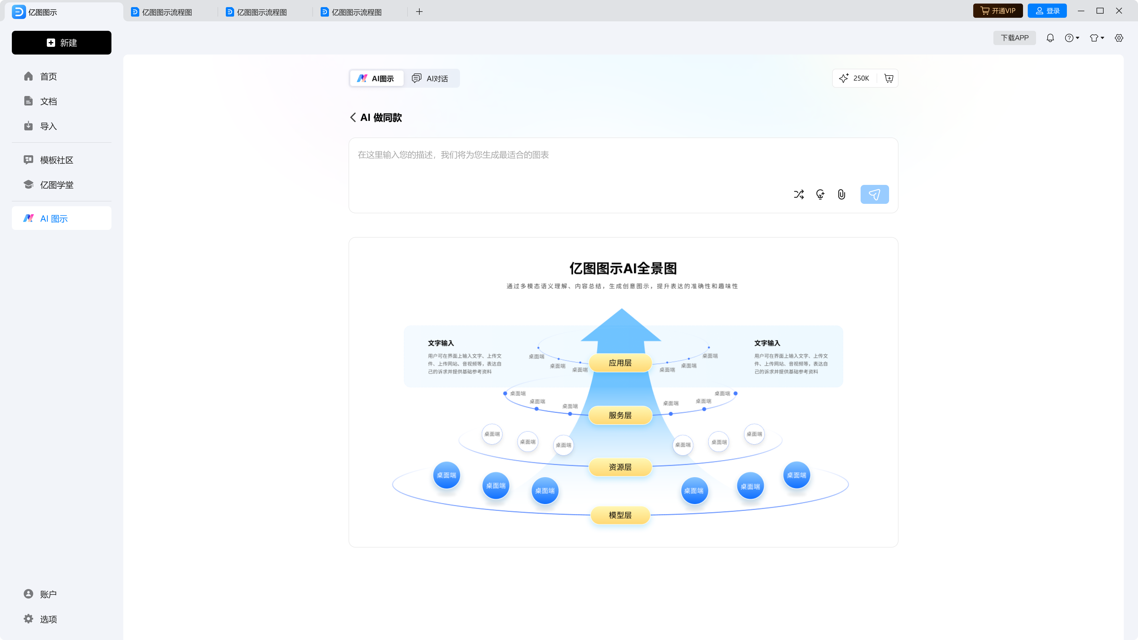Expand the help question mark dropdown
The width and height of the screenshot is (1138, 640).
[1072, 38]
